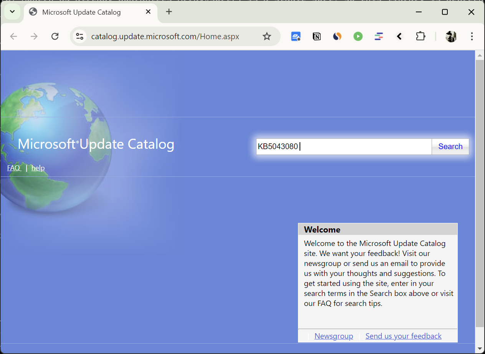Click the KB5043080 search input box
This screenshot has width=485, height=354.
[x=344, y=146]
